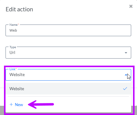
Task: Click the Name field label
Action: click(x=13, y=25)
